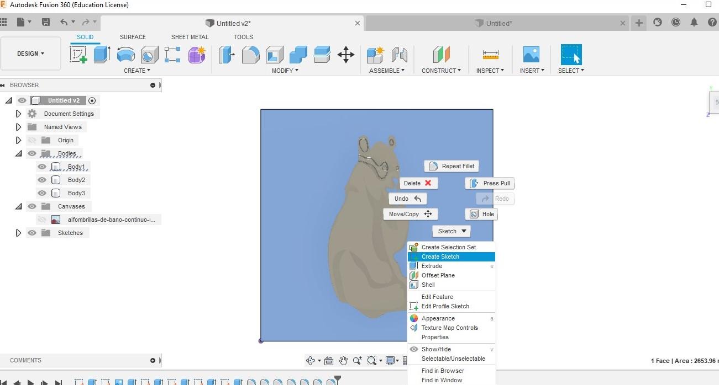This screenshot has width=719, height=385.
Task: Select the Press Pull toolbar icon
Action: [227, 55]
